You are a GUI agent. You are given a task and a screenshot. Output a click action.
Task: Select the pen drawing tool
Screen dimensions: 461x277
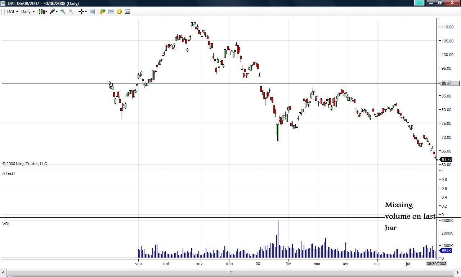[x=53, y=12]
